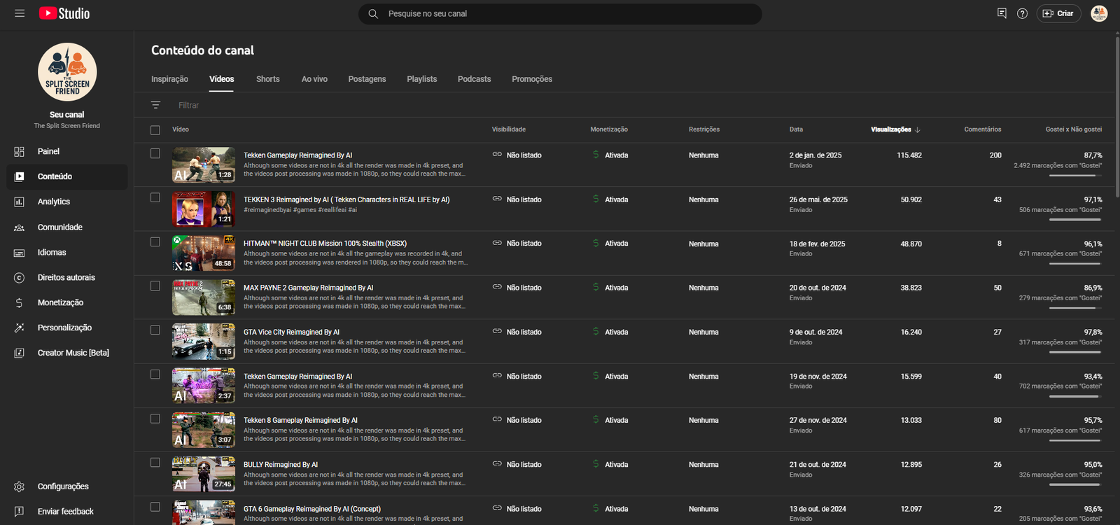Click the filter lines icon

tap(155, 105)
